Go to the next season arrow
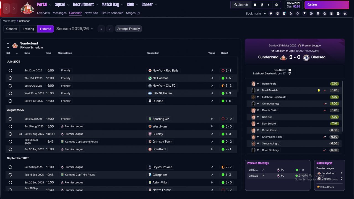Image resolution: width=354 pixels, height=199 pixels. (110, 29)
